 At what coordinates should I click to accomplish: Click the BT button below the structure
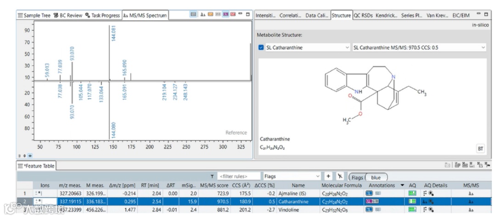(480, 149)
